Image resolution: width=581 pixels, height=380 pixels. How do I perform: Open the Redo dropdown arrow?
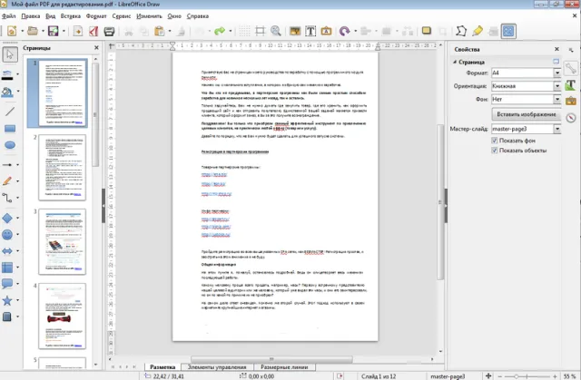(x=231, y=31)
